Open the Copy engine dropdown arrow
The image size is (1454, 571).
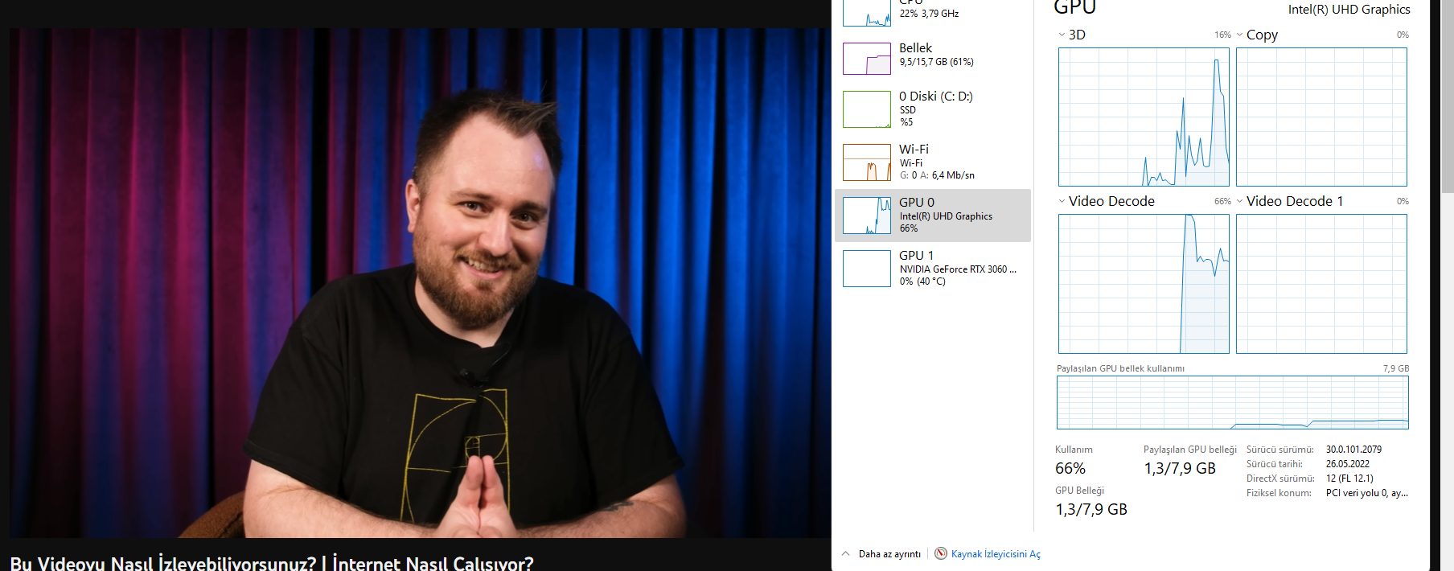(x=1239, y=35)
